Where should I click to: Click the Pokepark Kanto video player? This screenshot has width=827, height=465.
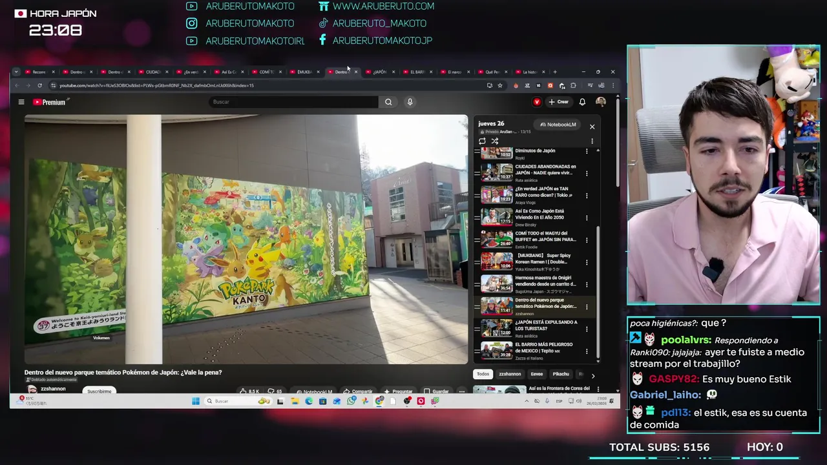(x=246, y=240)
